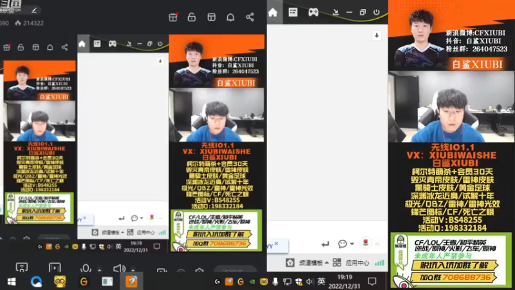Click 频道模板 in the smaller nested window
Image resolution: width=515 pixels, height=290 pixels.
[x=110, y=233]
